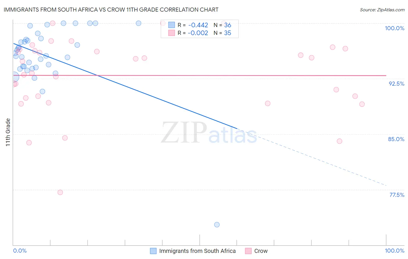408x259 pixels.
Task: Click the pink Crow legend swatch
Action: click(248, 251)
